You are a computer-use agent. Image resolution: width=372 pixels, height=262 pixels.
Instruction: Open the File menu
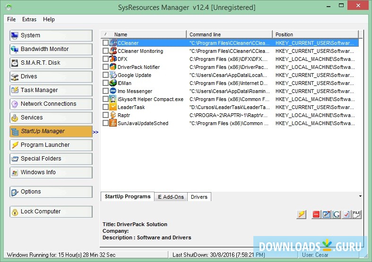pos(11,19)
